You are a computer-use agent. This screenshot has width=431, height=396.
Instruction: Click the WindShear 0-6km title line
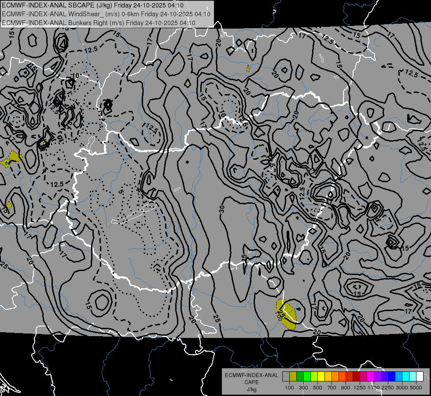106,14
